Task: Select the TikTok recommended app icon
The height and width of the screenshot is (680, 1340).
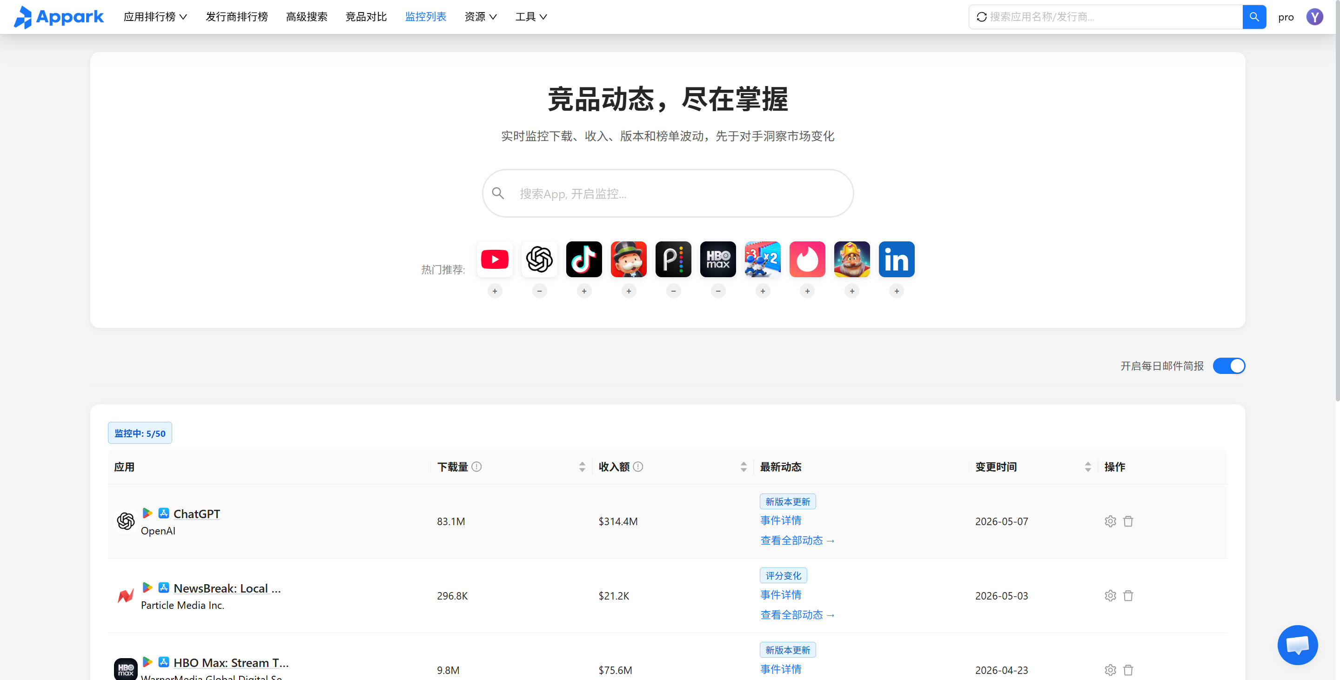Action: [584, 259]
